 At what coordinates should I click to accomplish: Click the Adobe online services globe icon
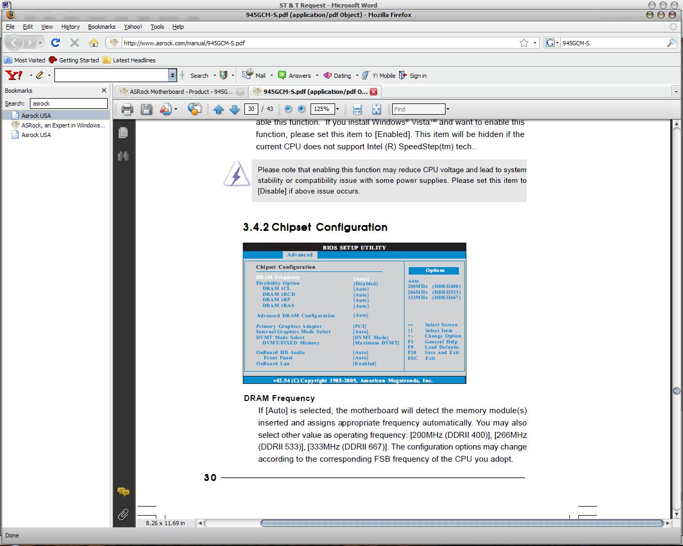tap(195, 109)
